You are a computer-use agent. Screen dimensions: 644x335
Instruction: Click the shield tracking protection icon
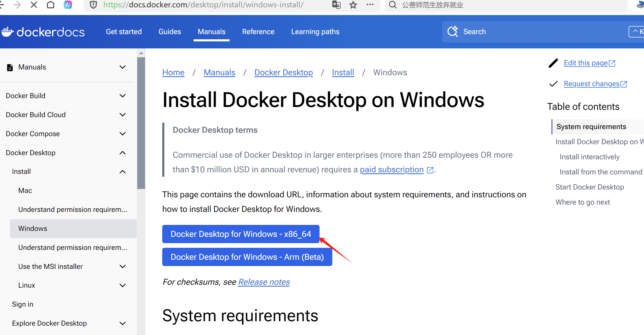click(x=93, y=5)
